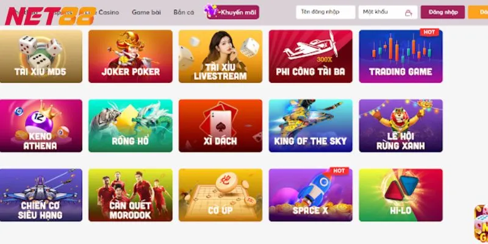Launch the Joker Poker game tile
Viewport: 488px width, 244px height.
[x=131, y=56]
